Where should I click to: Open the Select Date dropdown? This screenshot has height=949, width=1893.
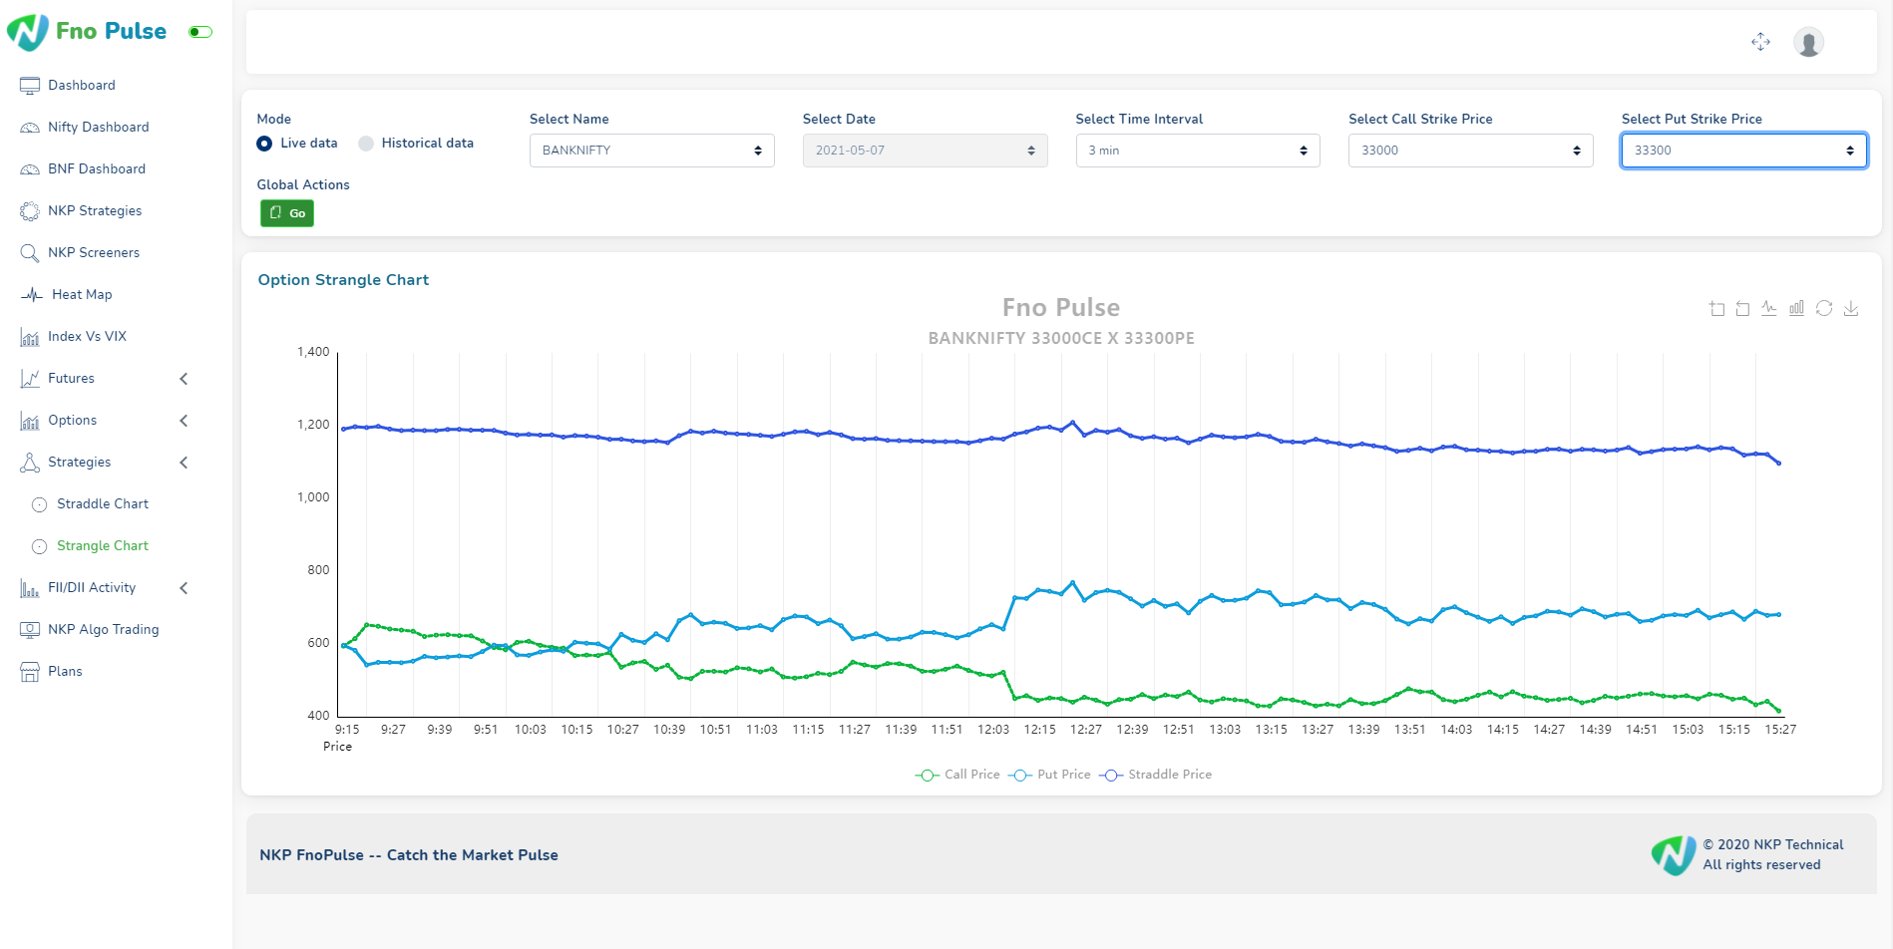926,151
